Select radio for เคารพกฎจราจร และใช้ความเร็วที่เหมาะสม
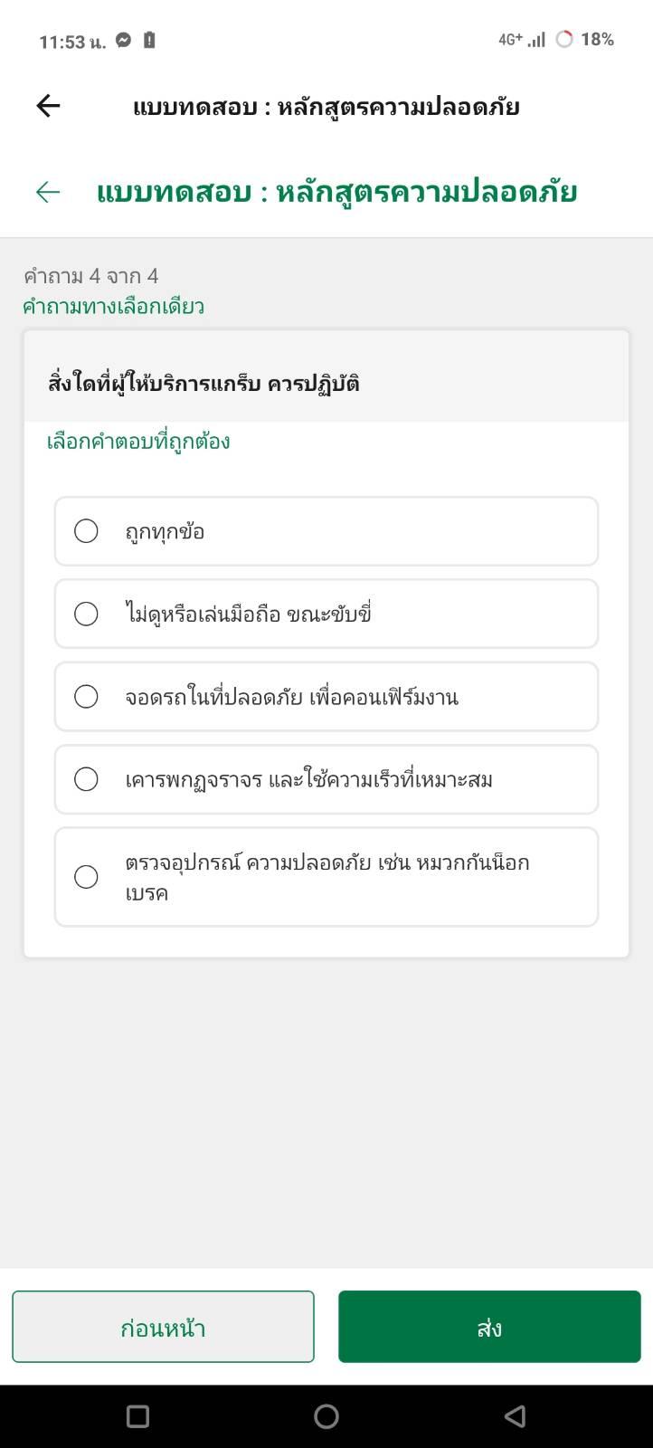This screenshot has width=653, height=1448. click(x=86, y=779)
